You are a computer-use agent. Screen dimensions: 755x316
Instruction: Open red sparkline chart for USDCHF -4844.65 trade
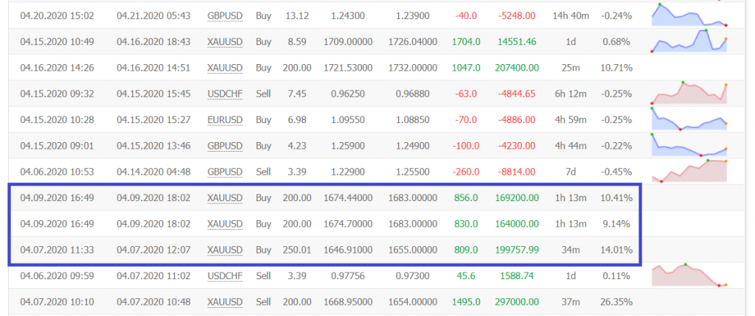point(689,94)
